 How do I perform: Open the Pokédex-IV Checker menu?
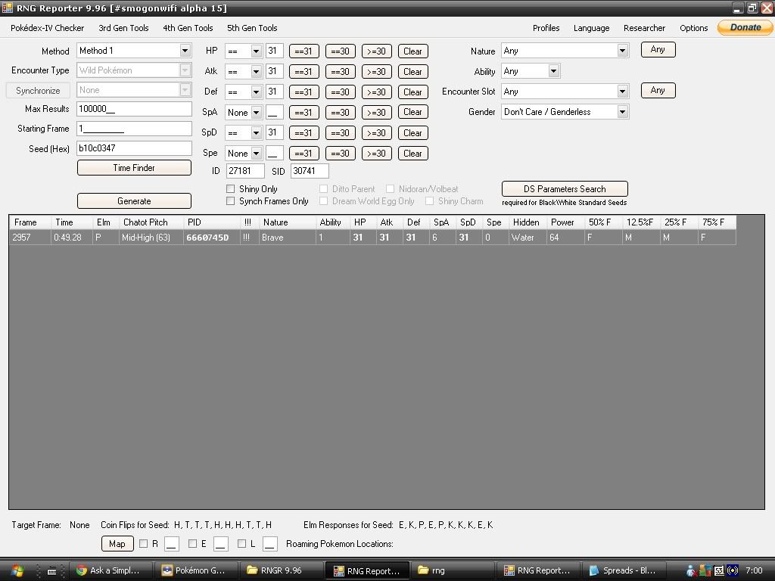coord(47,28)
